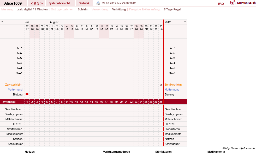Click the mucus symbol on day 28
This screenshot has height=167, width=256.
click(161, 85)
